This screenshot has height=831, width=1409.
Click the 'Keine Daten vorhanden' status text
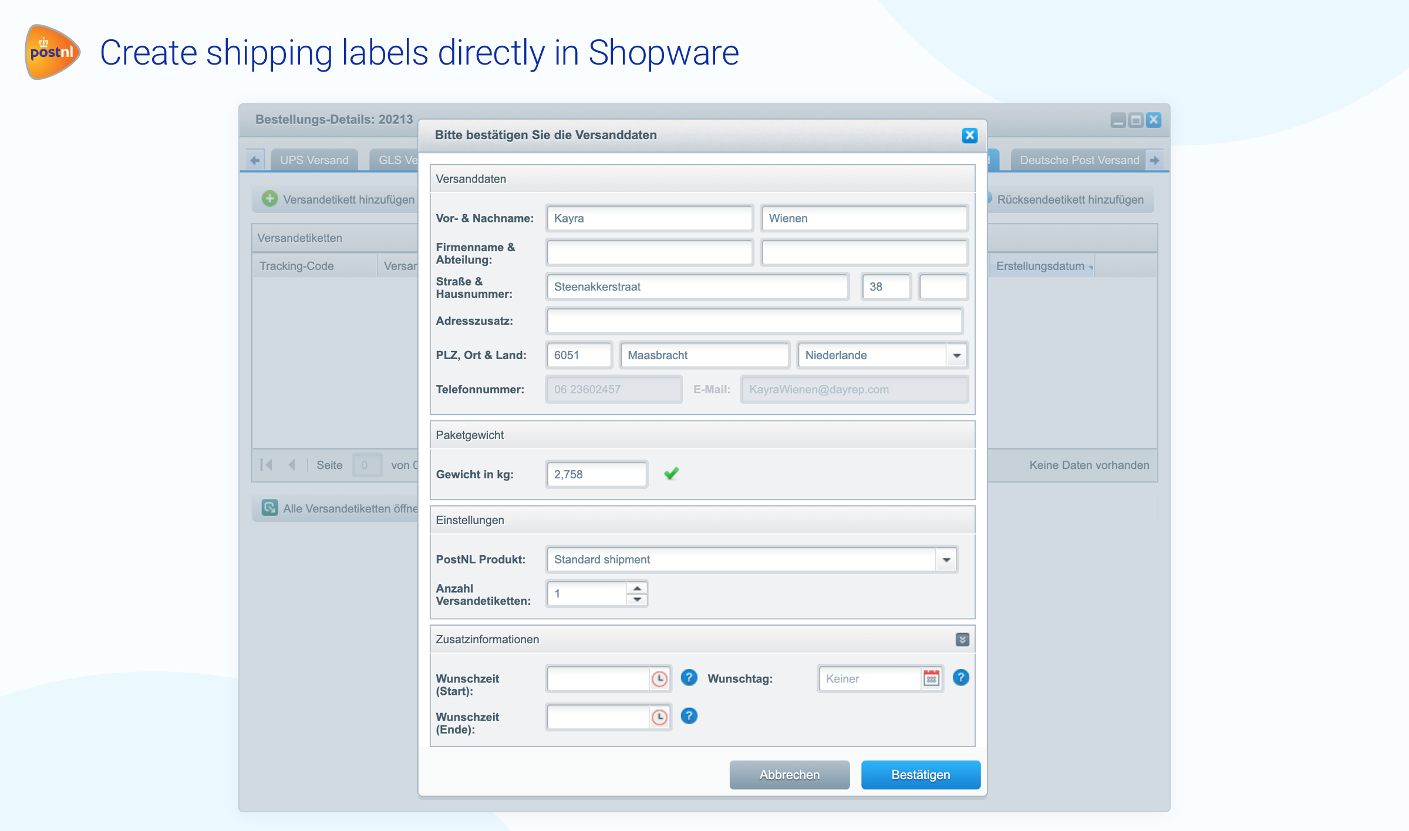1089,465
